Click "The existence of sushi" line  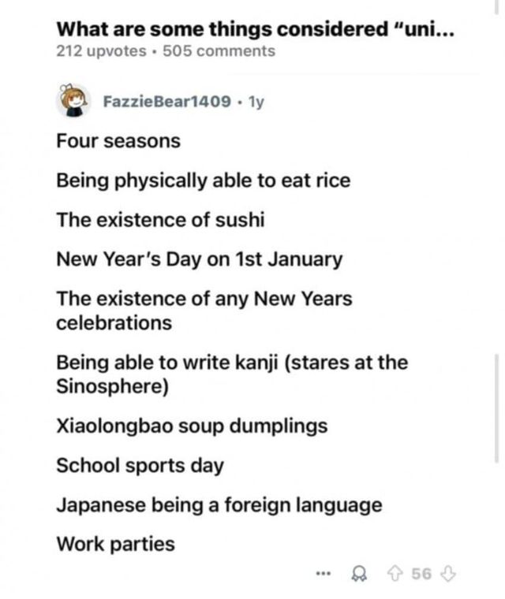[160, 219]
